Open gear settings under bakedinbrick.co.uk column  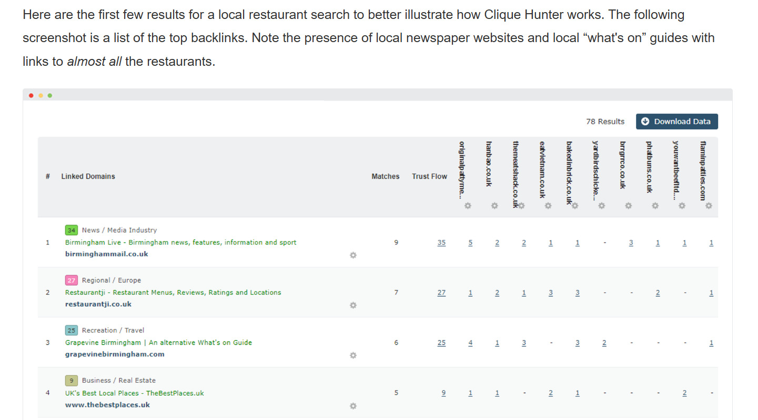tap(574, 205)
